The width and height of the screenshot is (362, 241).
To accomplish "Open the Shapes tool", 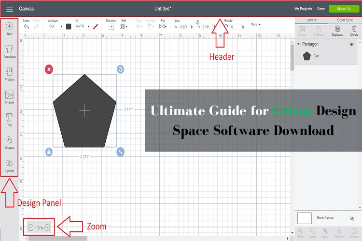I will 9,141.
